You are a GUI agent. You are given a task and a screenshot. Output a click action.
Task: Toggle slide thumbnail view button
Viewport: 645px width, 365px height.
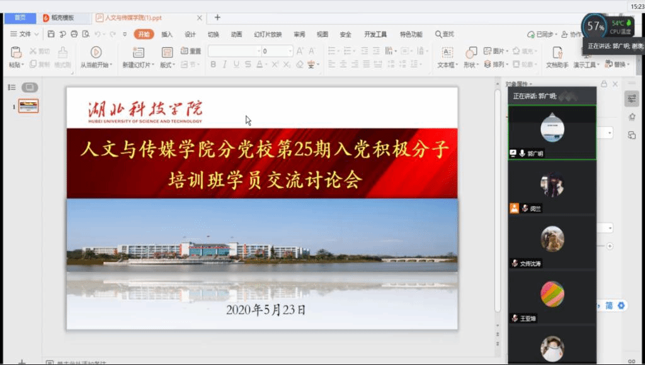tap(30, 87)
